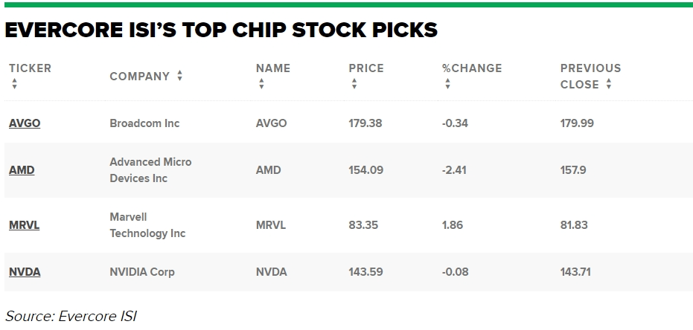Select the Broadcom Inc company cell
693x330 pixels.
point(144,123)
